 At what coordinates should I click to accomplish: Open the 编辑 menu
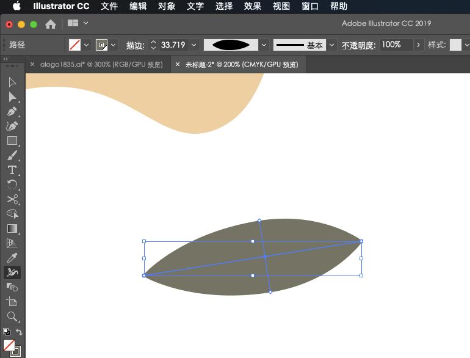tap(138, 6)
